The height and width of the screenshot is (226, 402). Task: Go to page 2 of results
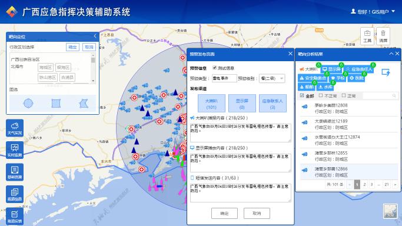click(364, 184)
